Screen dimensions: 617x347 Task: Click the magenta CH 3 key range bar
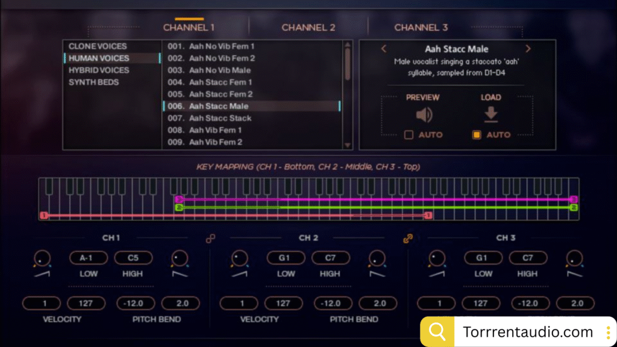[x=374, y=199]
